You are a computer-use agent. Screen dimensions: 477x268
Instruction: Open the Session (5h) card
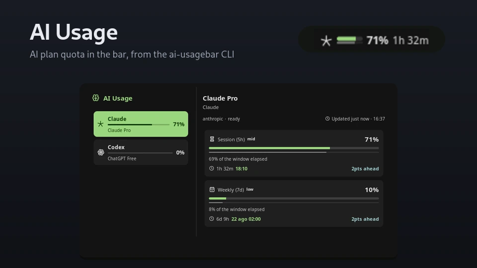point(294,153)
